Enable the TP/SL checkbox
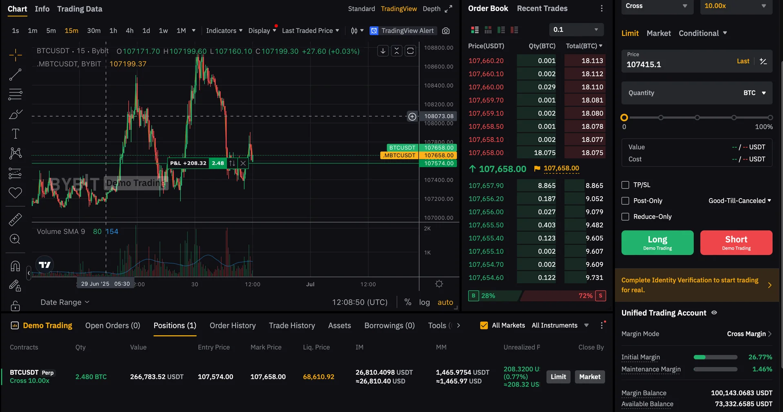Viewport: 783px width, 412px height. click(x=625, y=185)
